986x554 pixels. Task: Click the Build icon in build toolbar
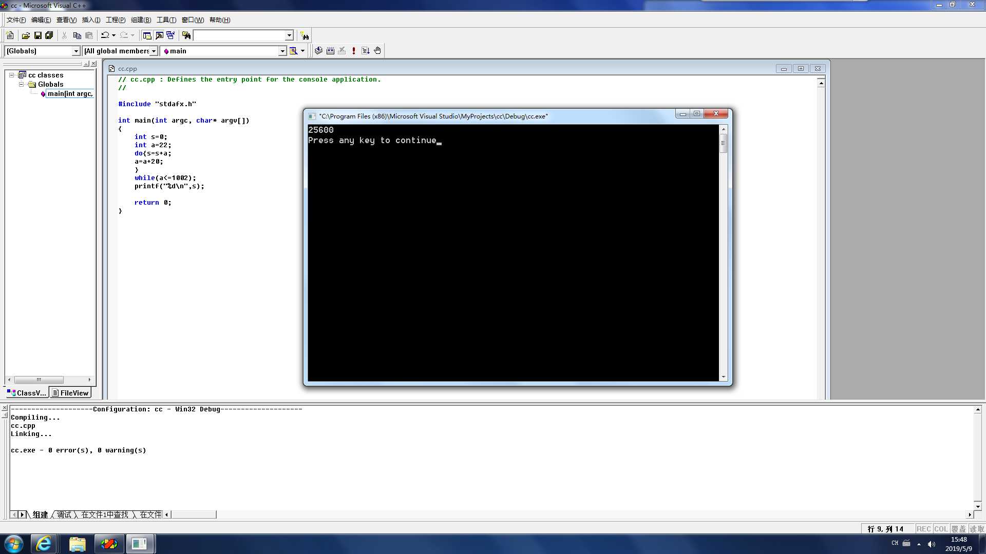(330, 51)
